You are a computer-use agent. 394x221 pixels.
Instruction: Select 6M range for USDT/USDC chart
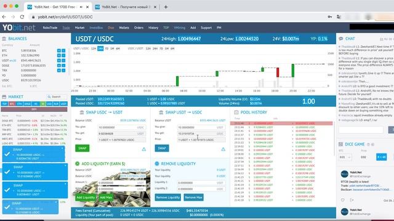(118, 48)
